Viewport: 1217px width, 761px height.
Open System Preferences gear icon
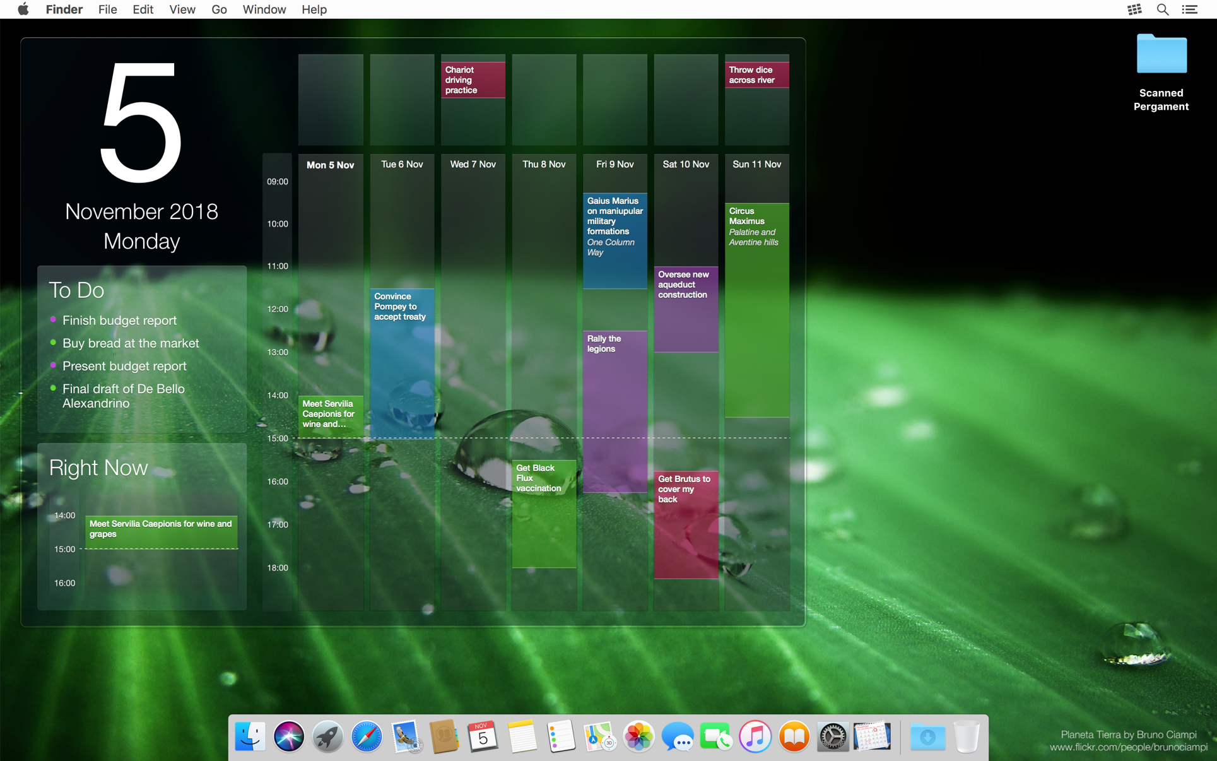click(x=833, y=736)
